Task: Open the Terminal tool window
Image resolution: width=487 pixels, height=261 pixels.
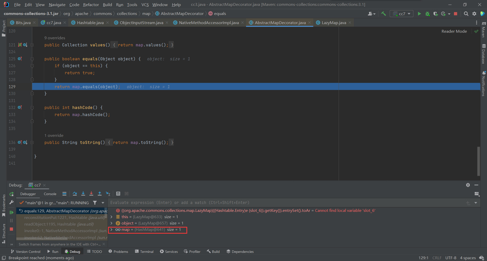Action: pos(144,252)
